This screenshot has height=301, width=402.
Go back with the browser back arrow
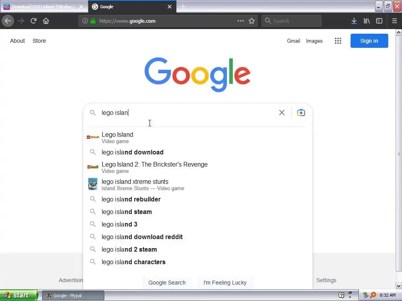point(8,21)
